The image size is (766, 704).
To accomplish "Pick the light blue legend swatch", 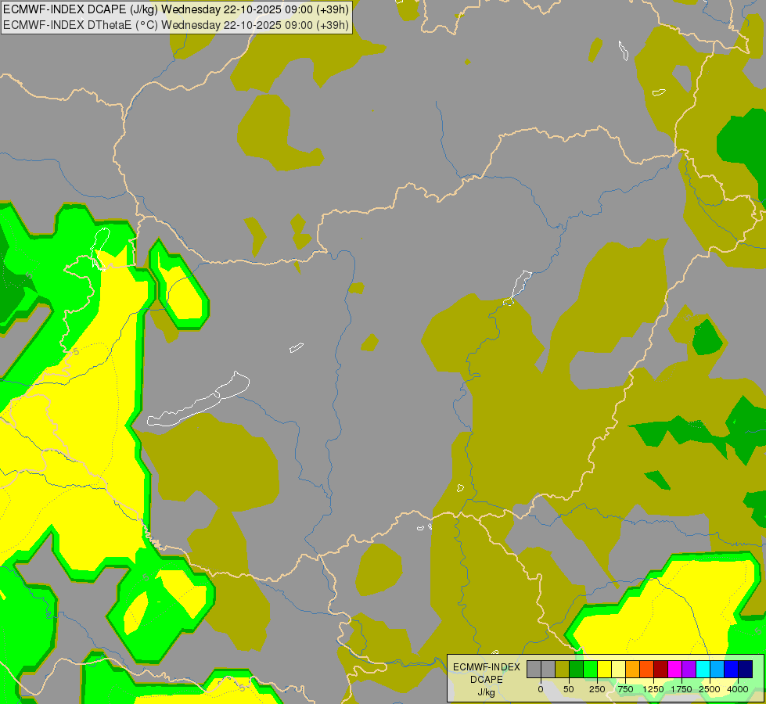I will [x=717, y=670].
